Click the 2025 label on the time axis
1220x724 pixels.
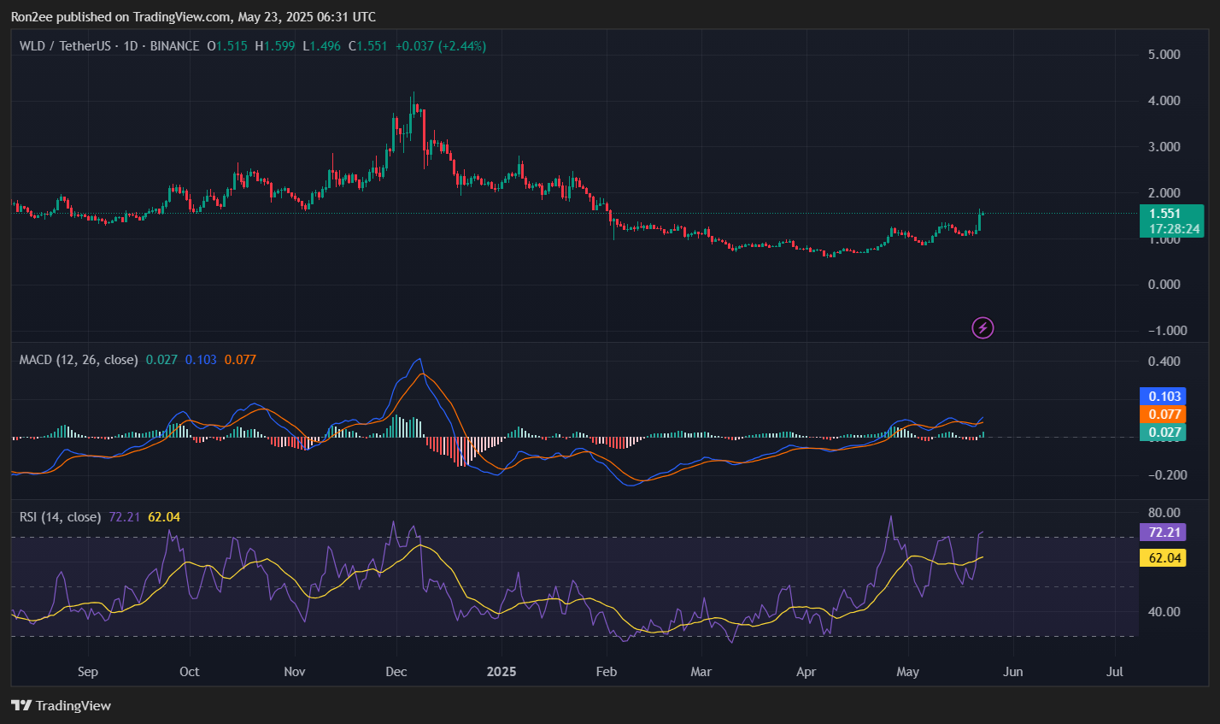click(501, 672)
